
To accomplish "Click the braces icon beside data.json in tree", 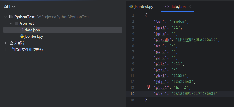I will click(22, 30).
